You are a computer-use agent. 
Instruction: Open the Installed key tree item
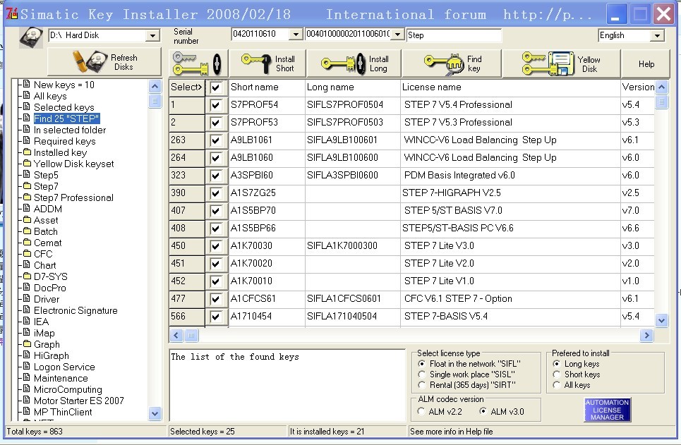point(60,152)
